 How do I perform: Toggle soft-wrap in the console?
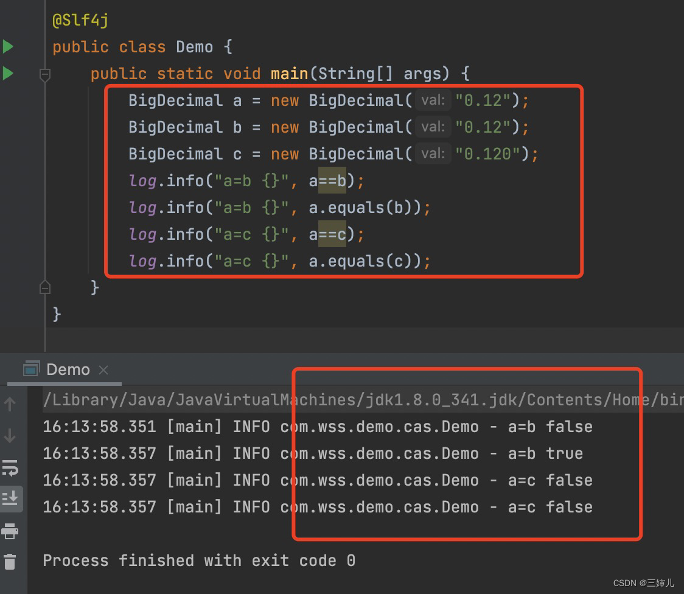tap(10, 467)
